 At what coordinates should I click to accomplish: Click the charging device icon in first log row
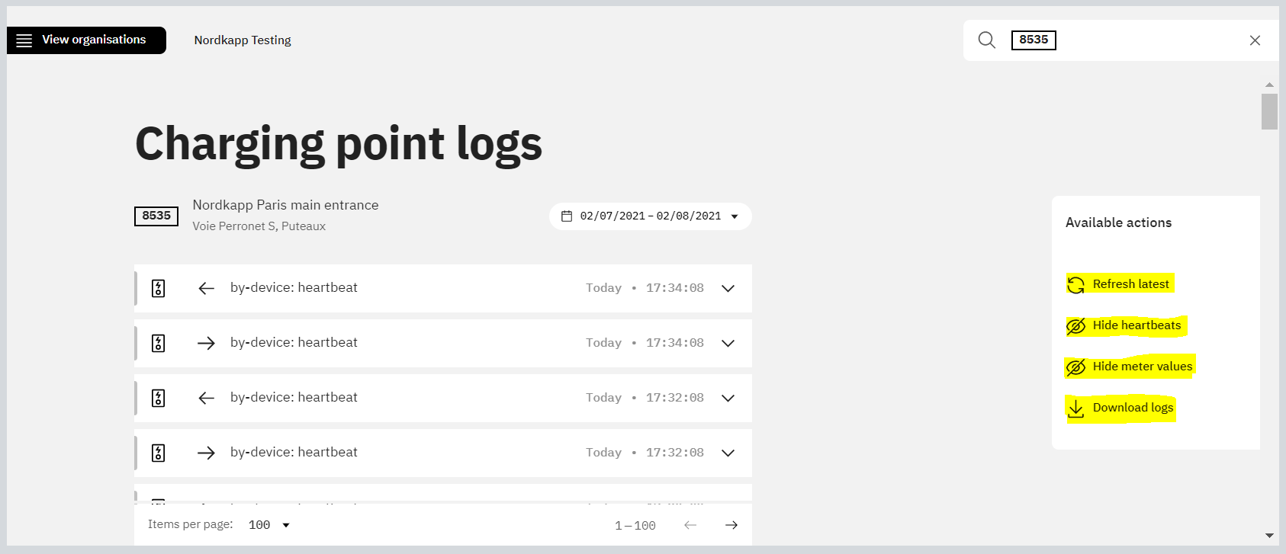(x=158, y=288)
